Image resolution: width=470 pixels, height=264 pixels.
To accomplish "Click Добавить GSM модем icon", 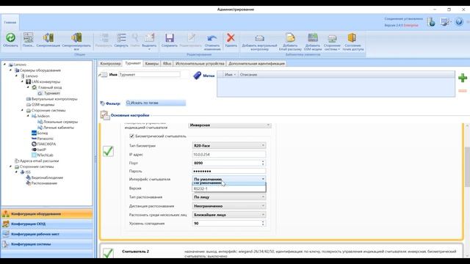I will pos(313,37).
